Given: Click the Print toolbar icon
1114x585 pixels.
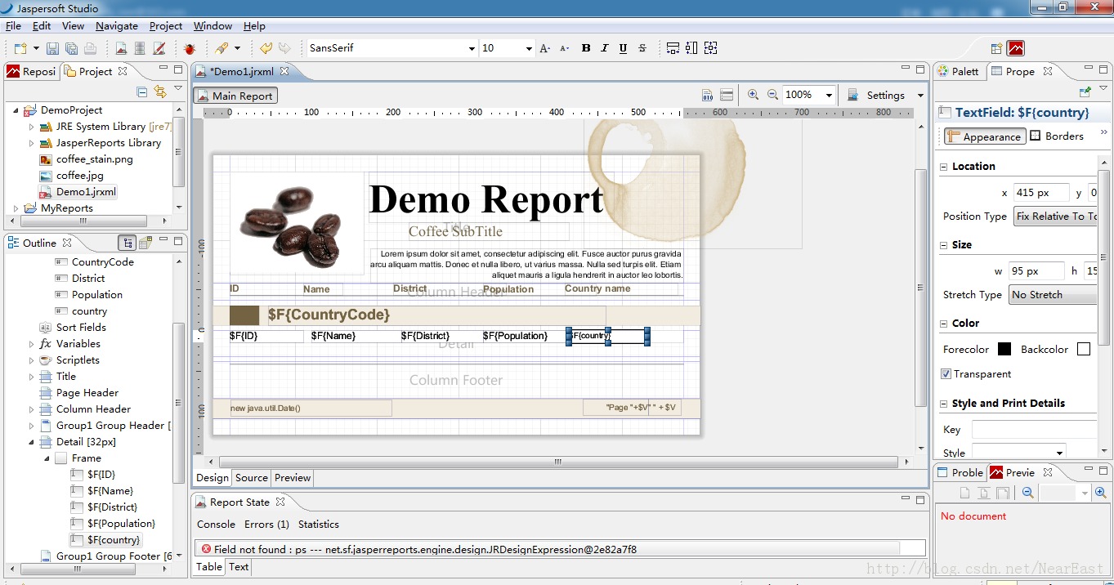Looking at the screenshot, I should tap(90, 47).
